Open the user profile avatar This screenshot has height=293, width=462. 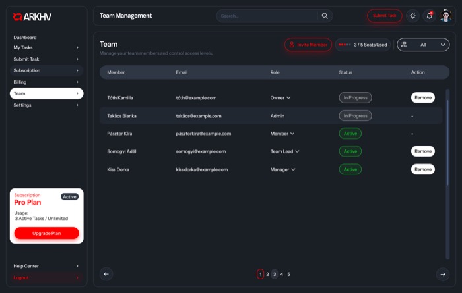[445, 16]
